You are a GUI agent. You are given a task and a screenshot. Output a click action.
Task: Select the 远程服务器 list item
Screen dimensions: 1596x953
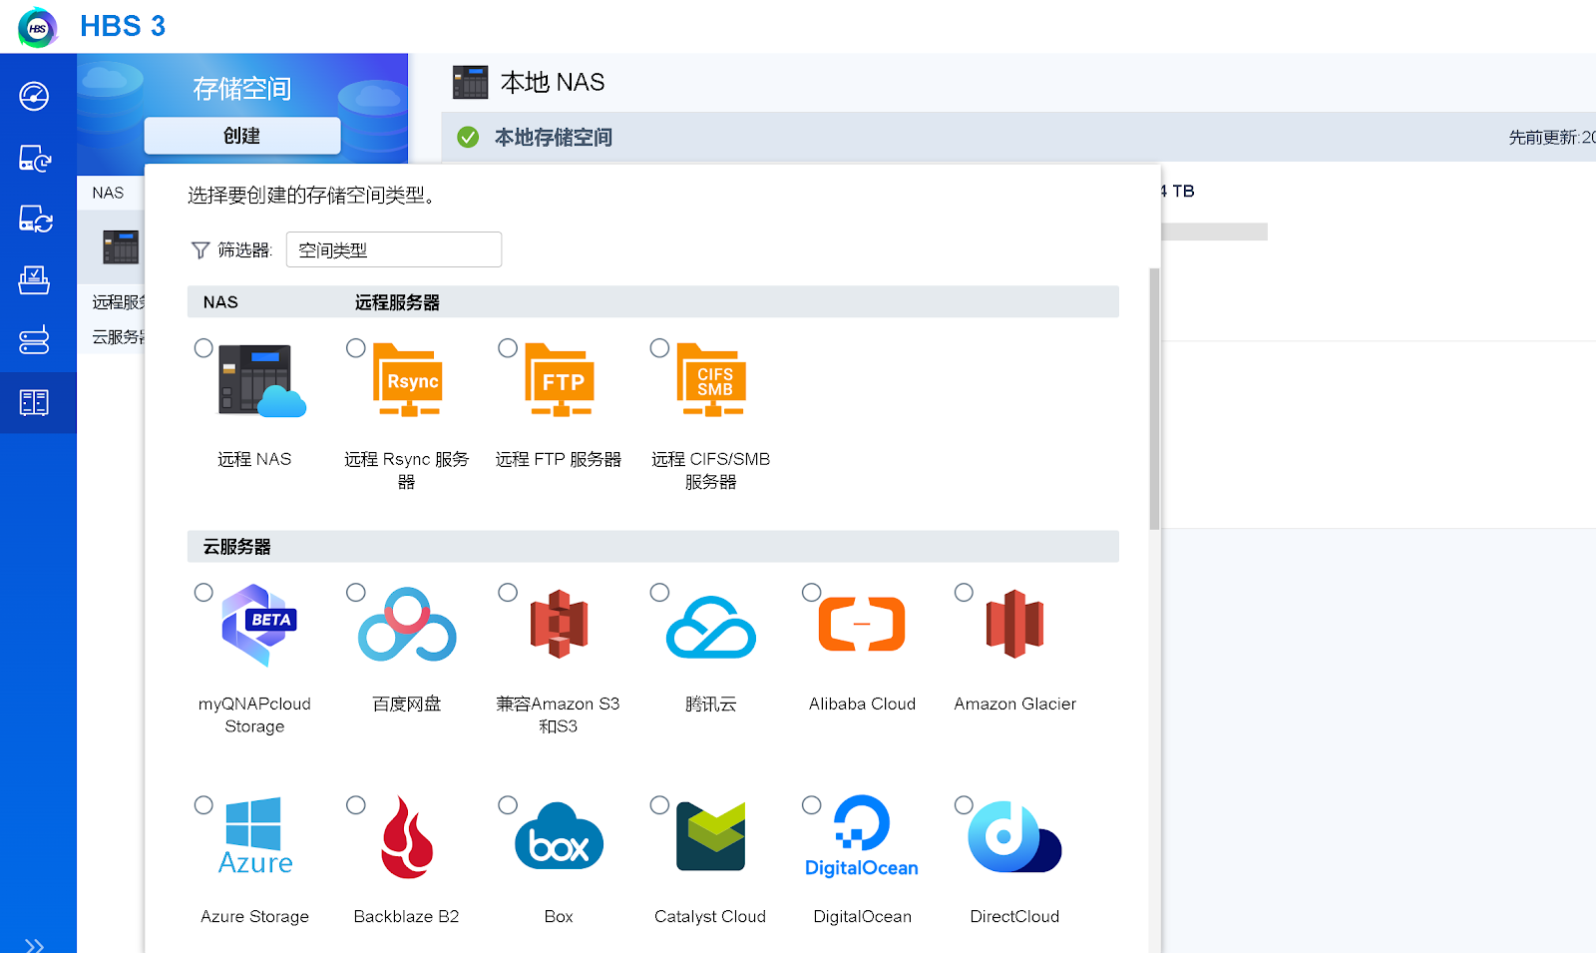coord(117,302)
